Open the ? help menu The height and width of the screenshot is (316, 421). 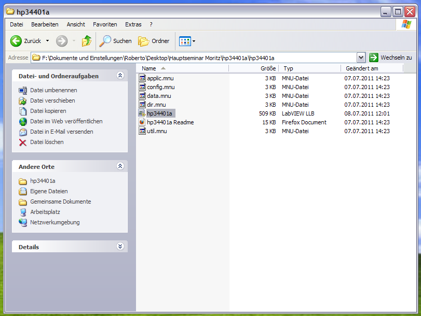pos(151,24)
